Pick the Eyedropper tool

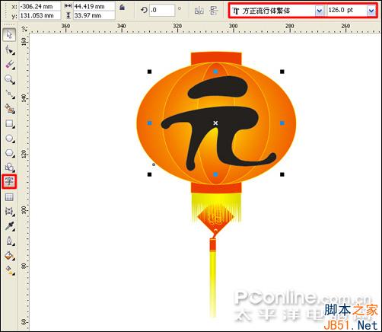(x=9, y=226)
